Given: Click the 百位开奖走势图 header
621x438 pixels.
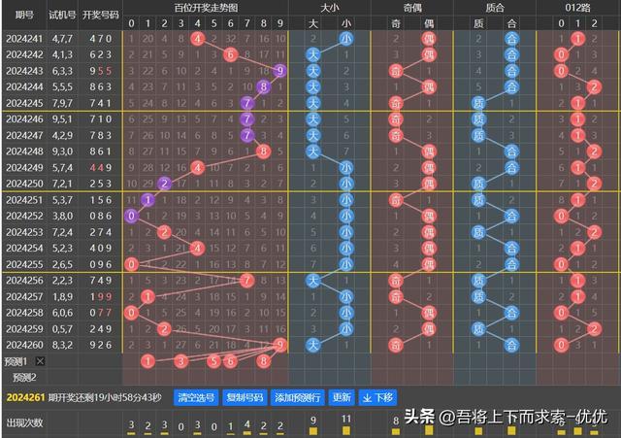Looking at the screenshot, I should pyautogui.click(x=206, y=7).
